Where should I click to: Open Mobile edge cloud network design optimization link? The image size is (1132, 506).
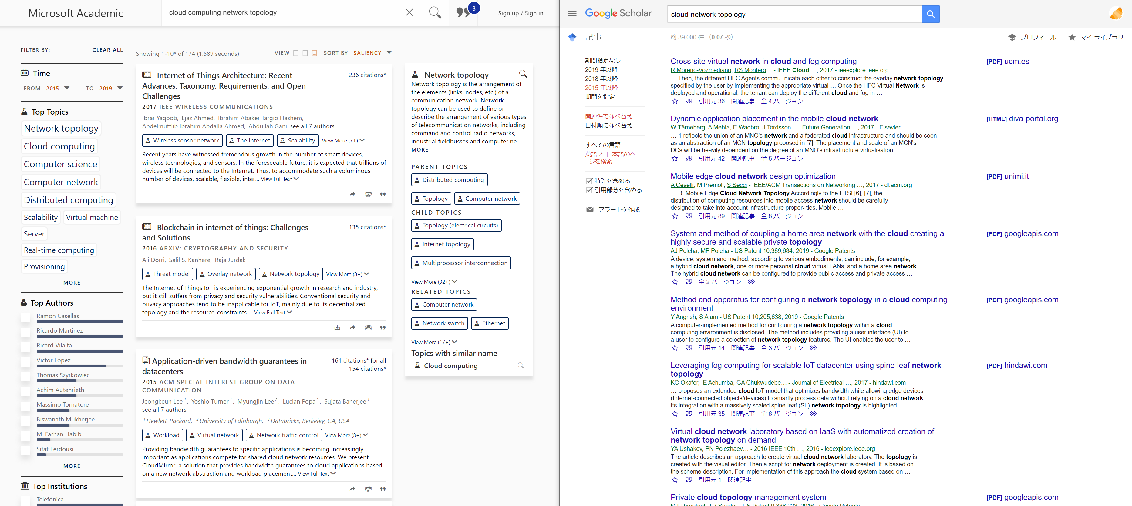coord(753,176)
